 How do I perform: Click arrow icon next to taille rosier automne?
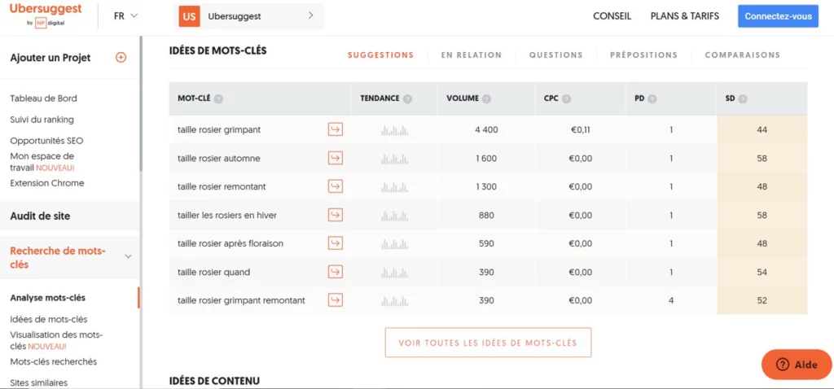tap(335, 158)
